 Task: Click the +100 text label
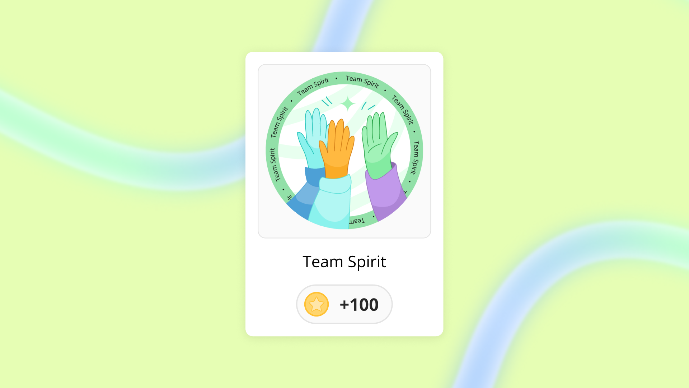pyautogui.click(x=359, y=305)
